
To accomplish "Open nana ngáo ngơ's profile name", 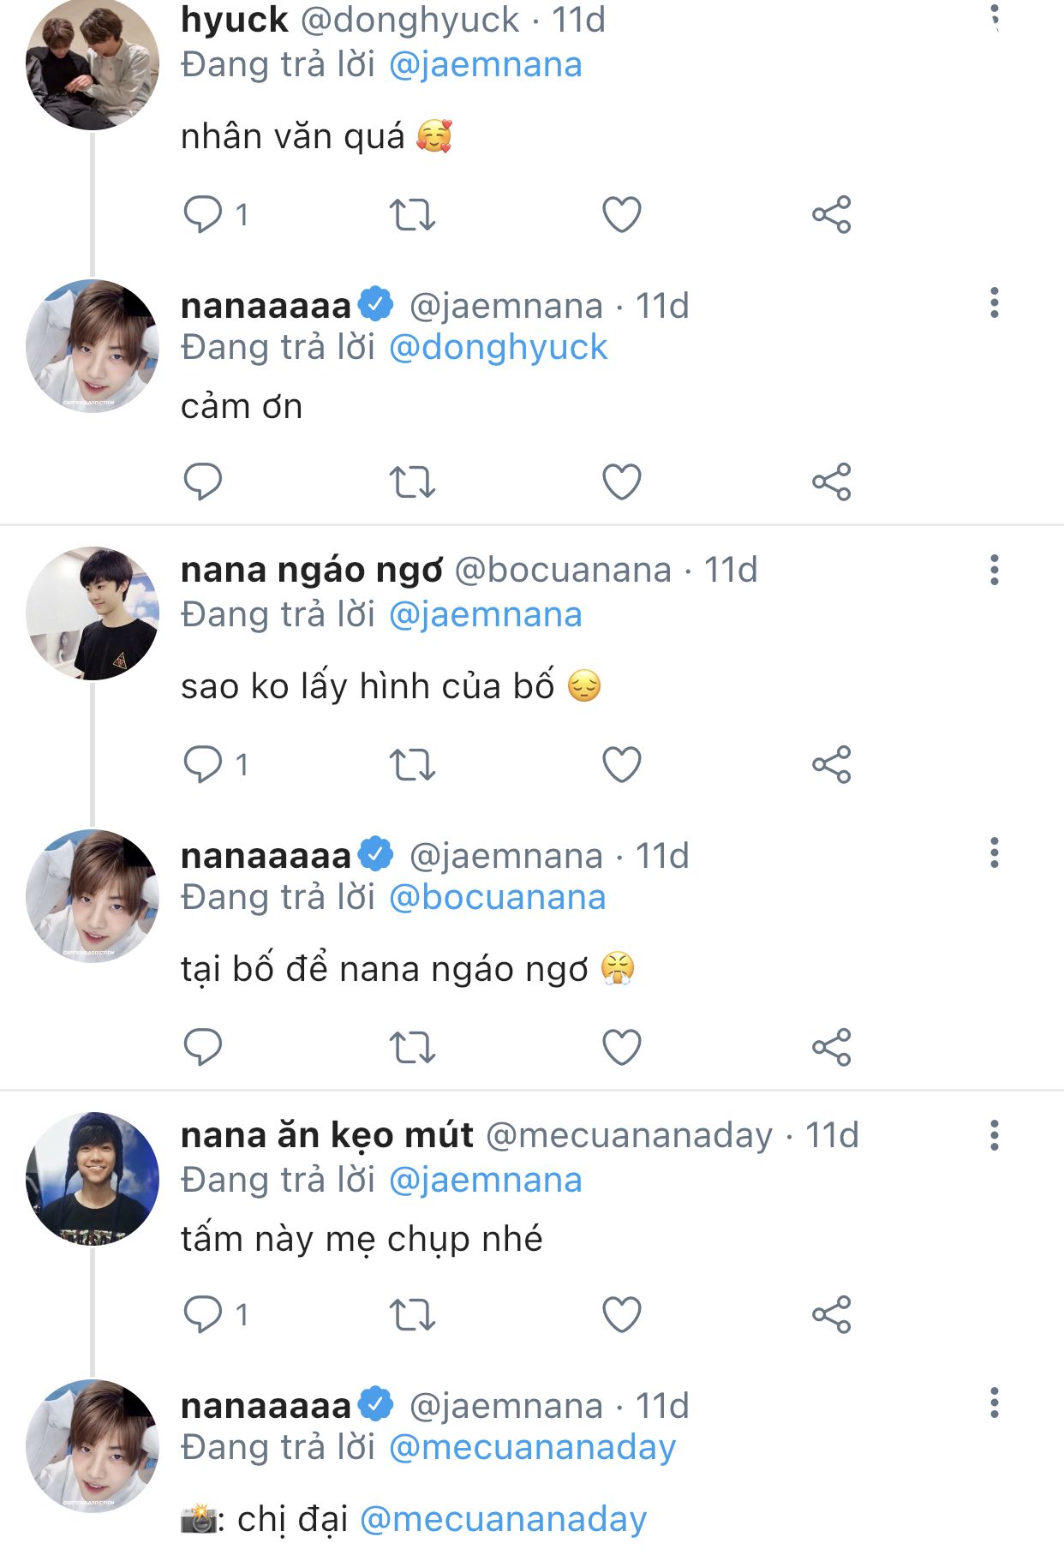I will 312,571.
